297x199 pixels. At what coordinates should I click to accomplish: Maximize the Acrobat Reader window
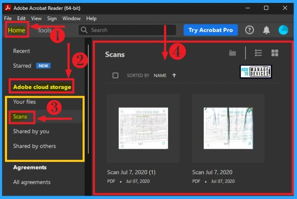point(266,8)
